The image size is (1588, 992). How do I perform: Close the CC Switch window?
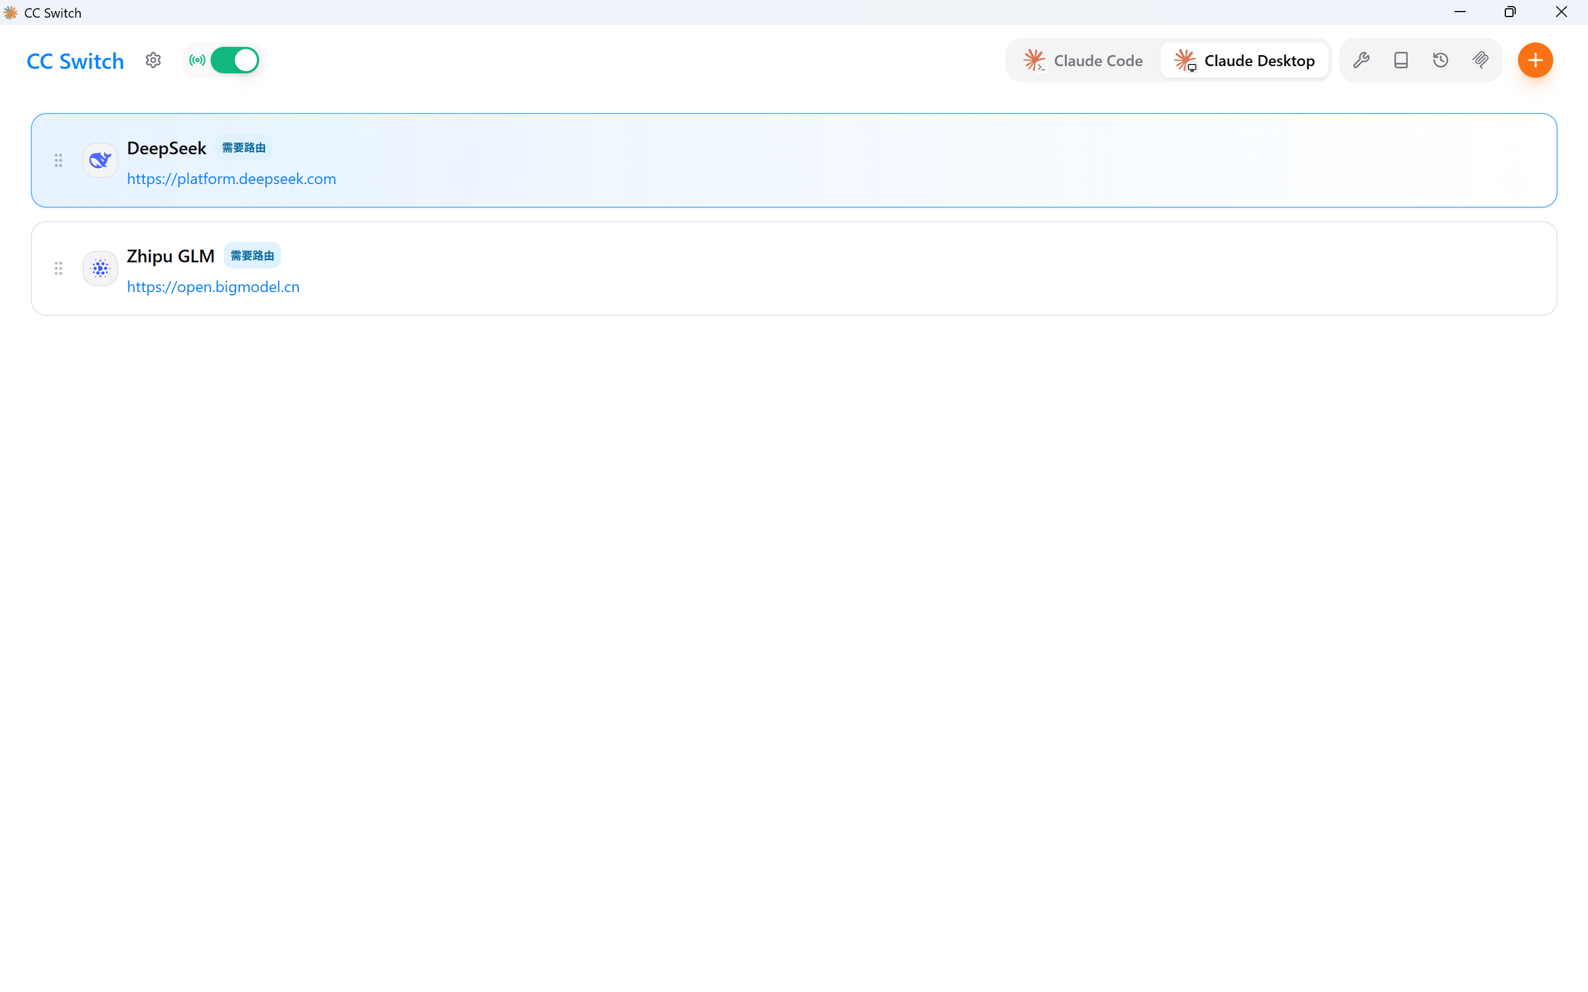pyautogui.click(x=1562, y=12)
